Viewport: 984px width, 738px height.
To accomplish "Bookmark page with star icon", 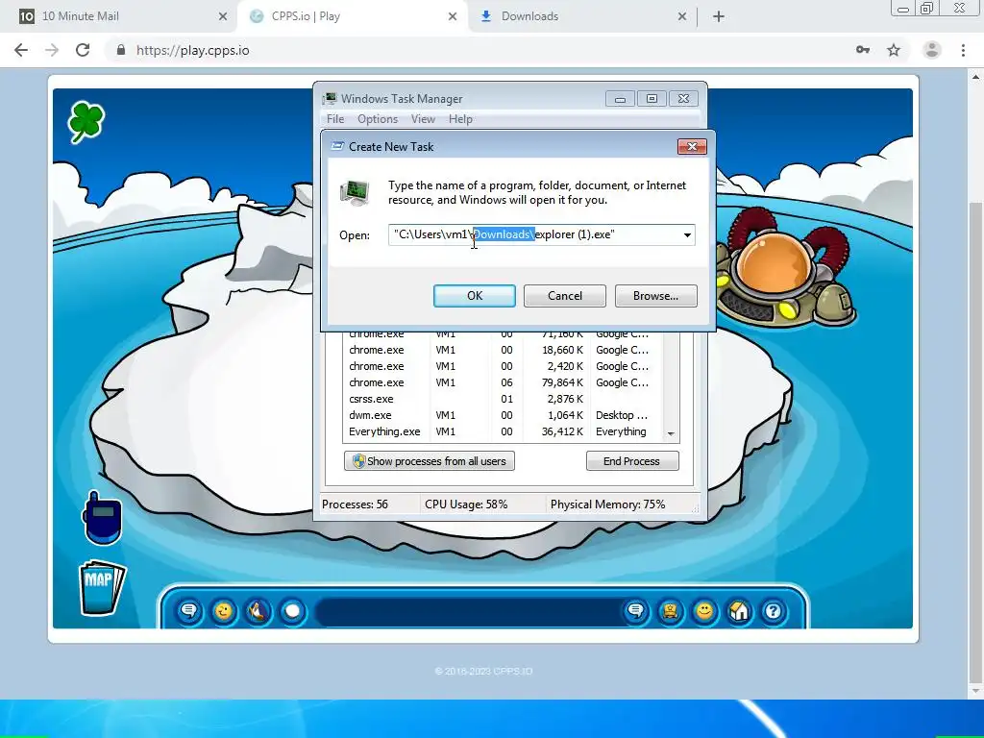I will click(894, 50).
